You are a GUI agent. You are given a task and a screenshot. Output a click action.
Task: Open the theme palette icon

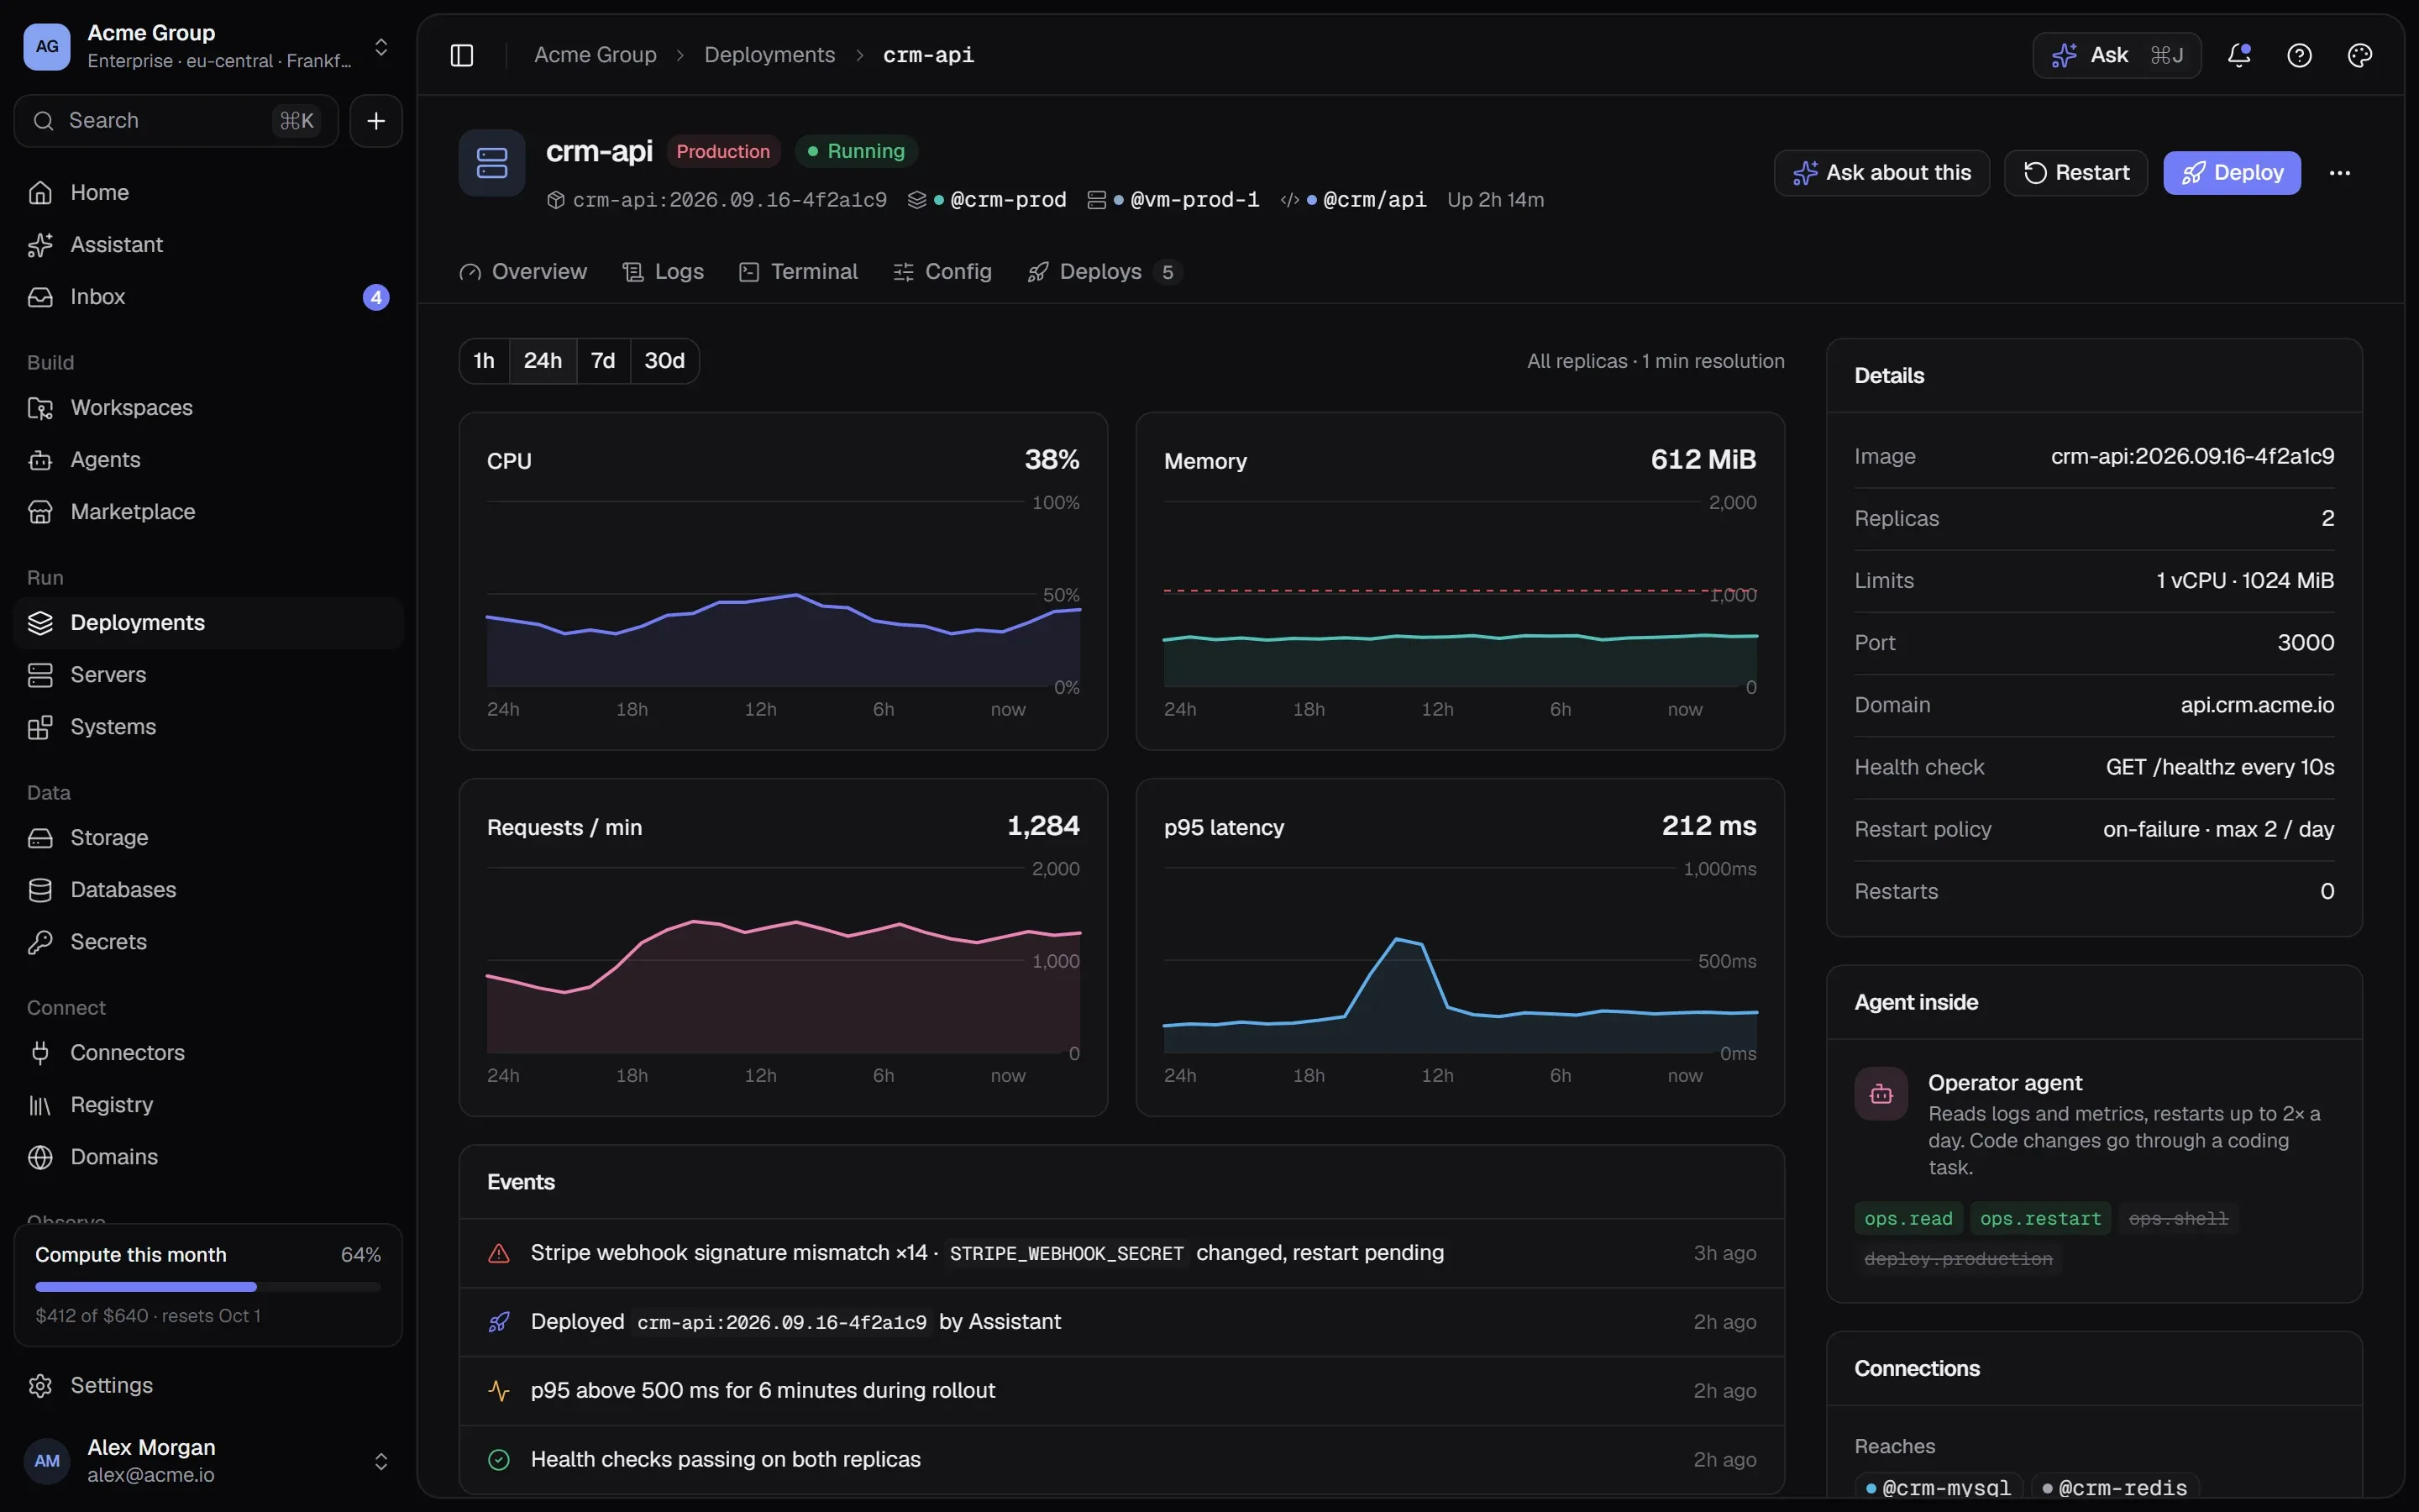pyautogui.click(x=2359, y=55)
